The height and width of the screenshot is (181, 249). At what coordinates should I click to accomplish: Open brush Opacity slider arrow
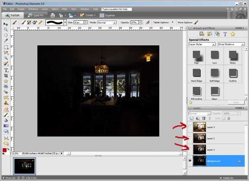tap(140, 22)
